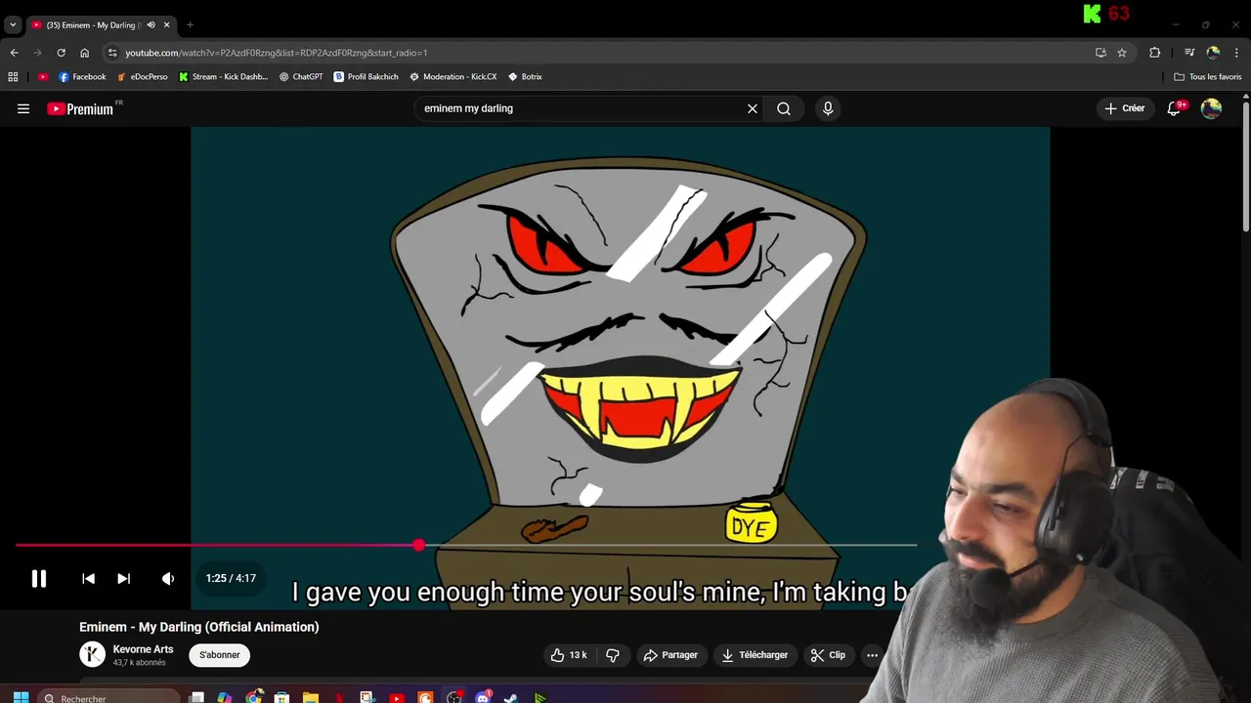This screenshot has width=1251, height=703.
Task: Skip to next video in playlist
Action: tap(123, 579)
